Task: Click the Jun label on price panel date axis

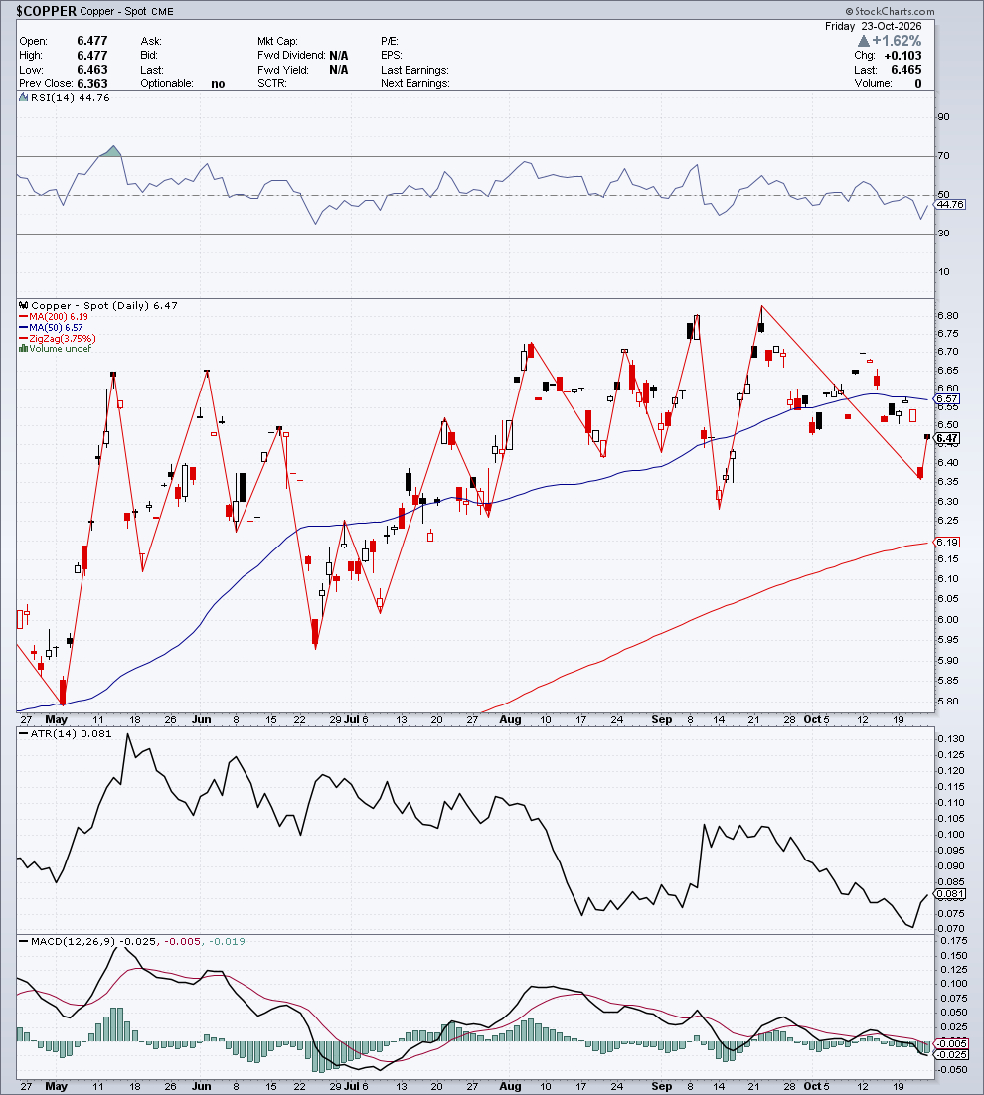Action: pos(201,720)
